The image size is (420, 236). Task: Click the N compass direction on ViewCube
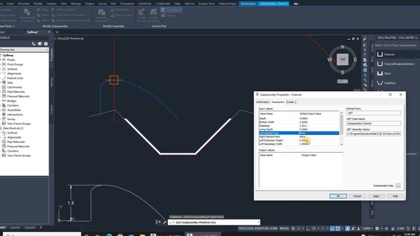pos(343,47)
